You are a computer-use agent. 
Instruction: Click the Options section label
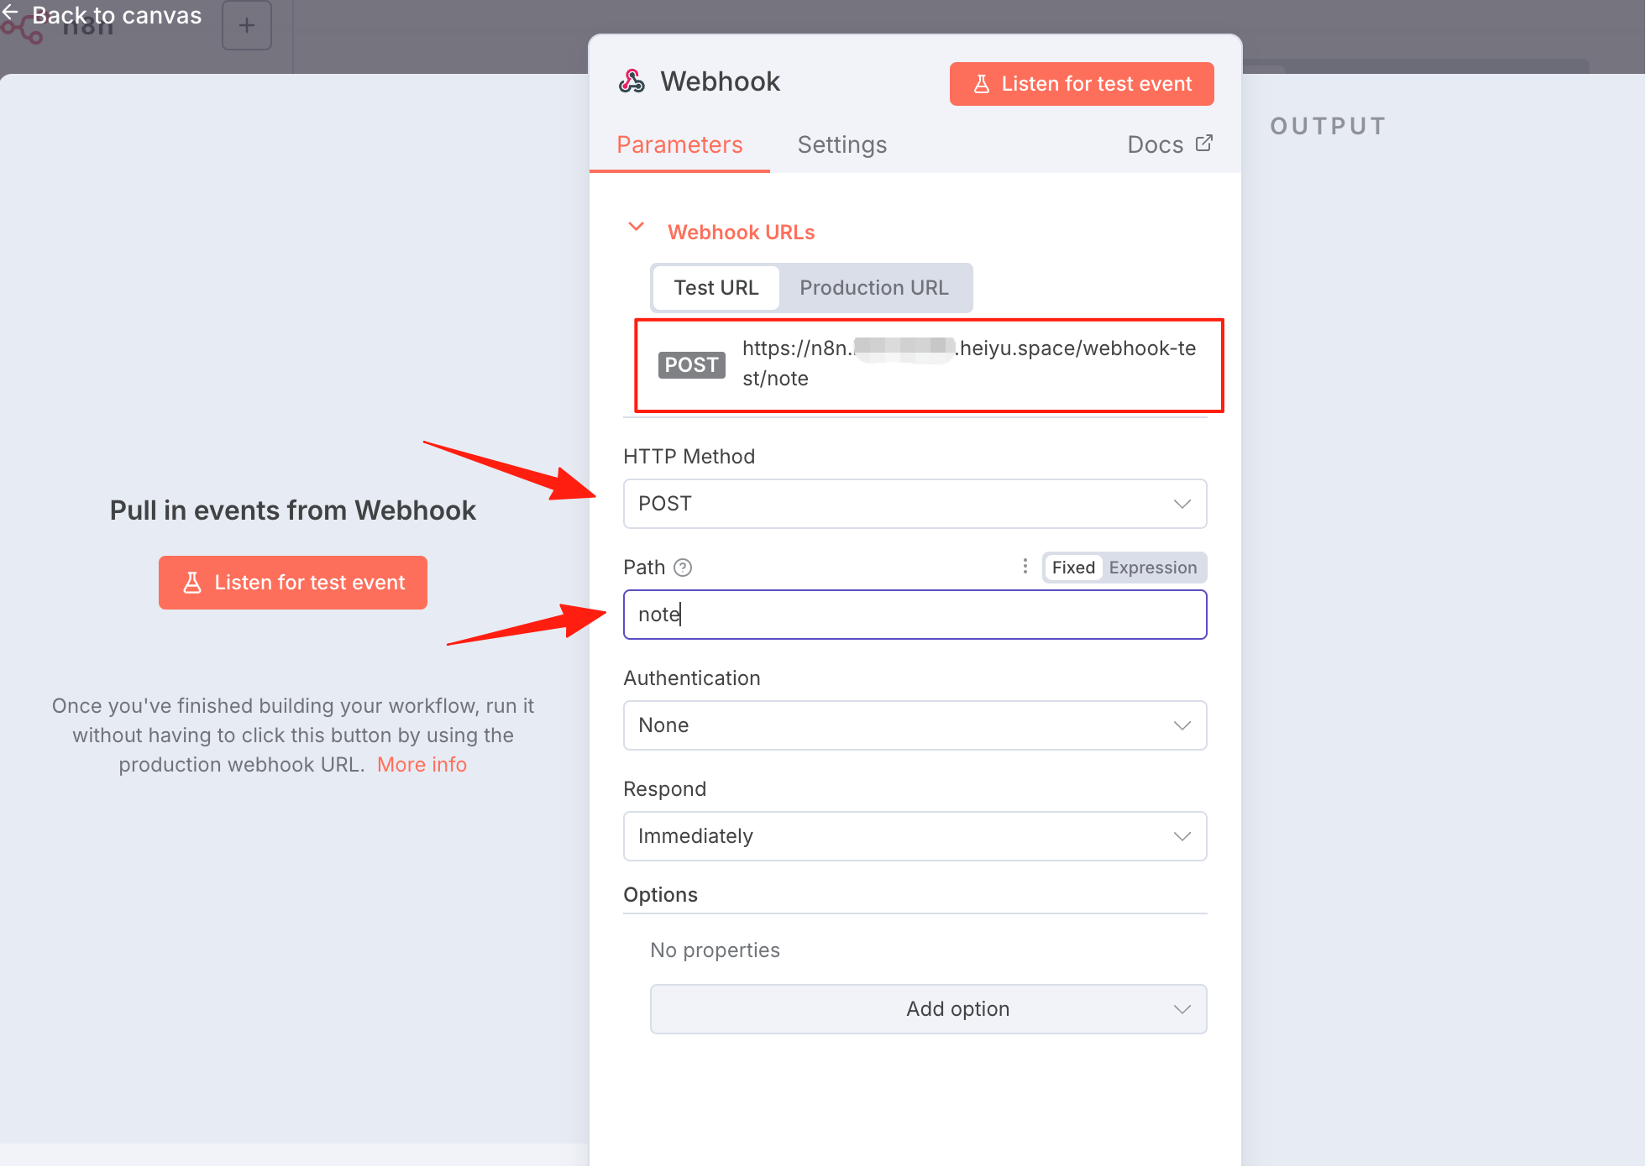pos(661,895)
